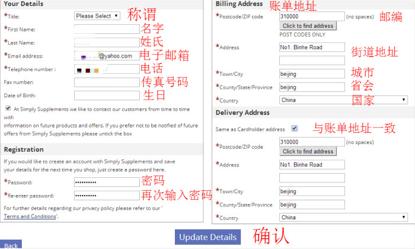Click the Re-enter password field
415x249 pixels.
(x=107, y=196)
